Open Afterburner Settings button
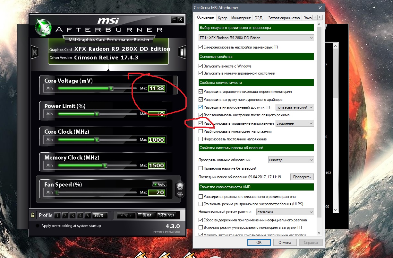The width and height of the screenshot is (393, 258). click(x=167, y=215)
